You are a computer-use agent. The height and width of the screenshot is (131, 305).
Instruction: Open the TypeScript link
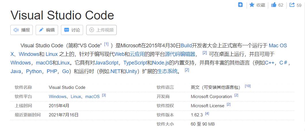135,63
